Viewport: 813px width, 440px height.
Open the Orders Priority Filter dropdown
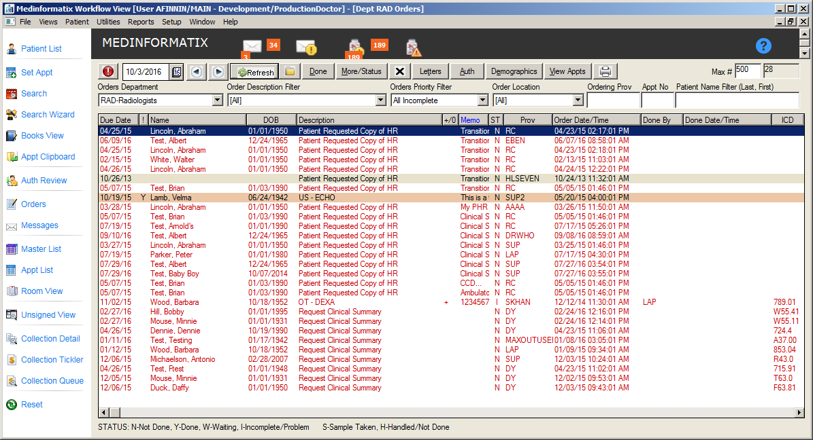(482, 100)
